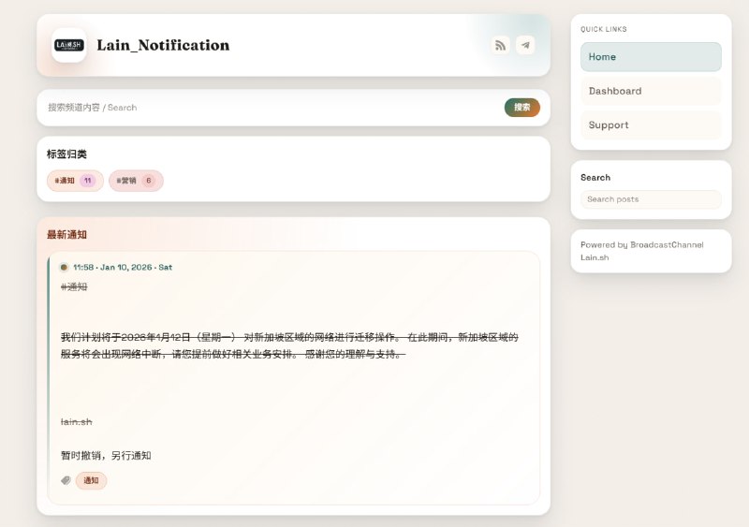Filter posts by the #营销 category tag
Image resolution: width=749 pixels, height=527 pixels.
[x=127, y=181]
